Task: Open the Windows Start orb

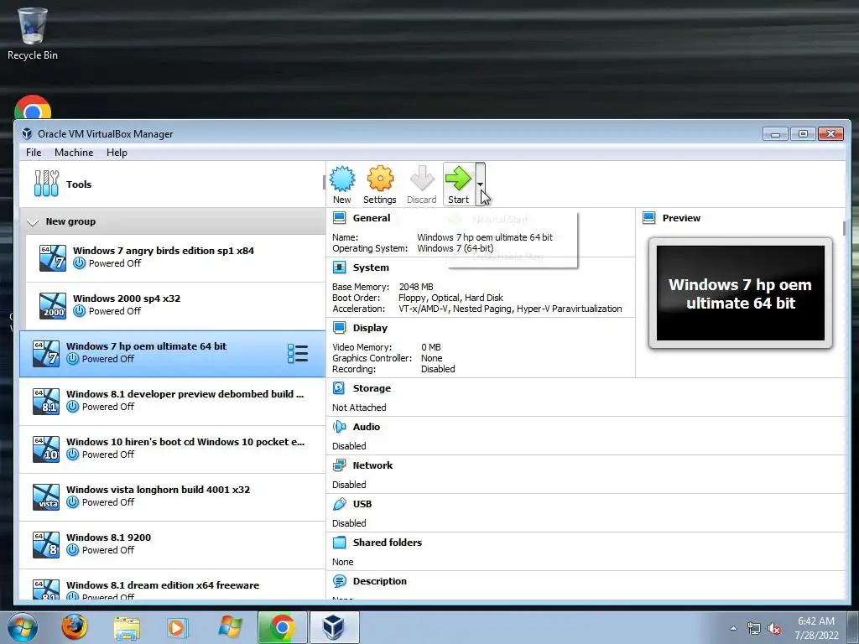Action: coord(23,627)
